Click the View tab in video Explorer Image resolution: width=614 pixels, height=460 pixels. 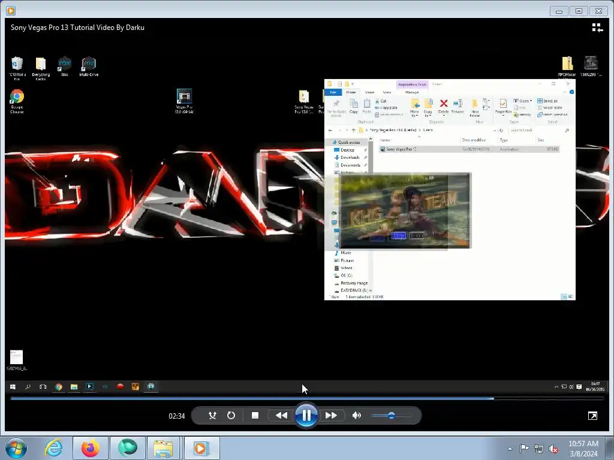[x=387, y=92]
